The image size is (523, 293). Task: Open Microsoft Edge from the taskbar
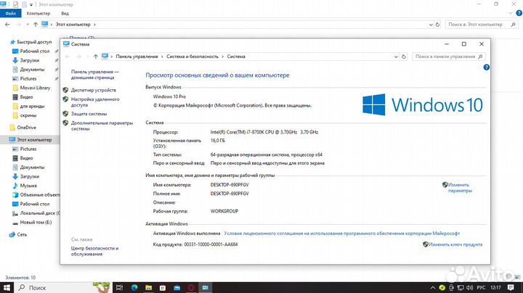coord(134,288)
